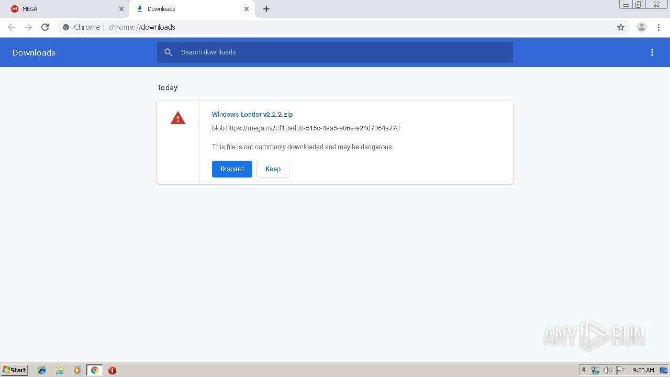Viewport: 670px width, 377px height.
Task: Open the Action Center flag icon
Action: [620, 370]
